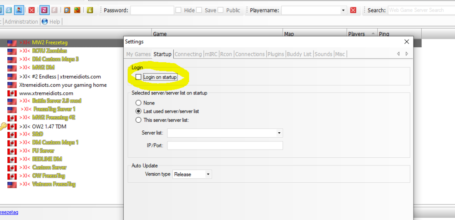This screenshot has width=455, height=220.
Task: Click the yellow info icon in toolbar
Action: pos(90,10)
